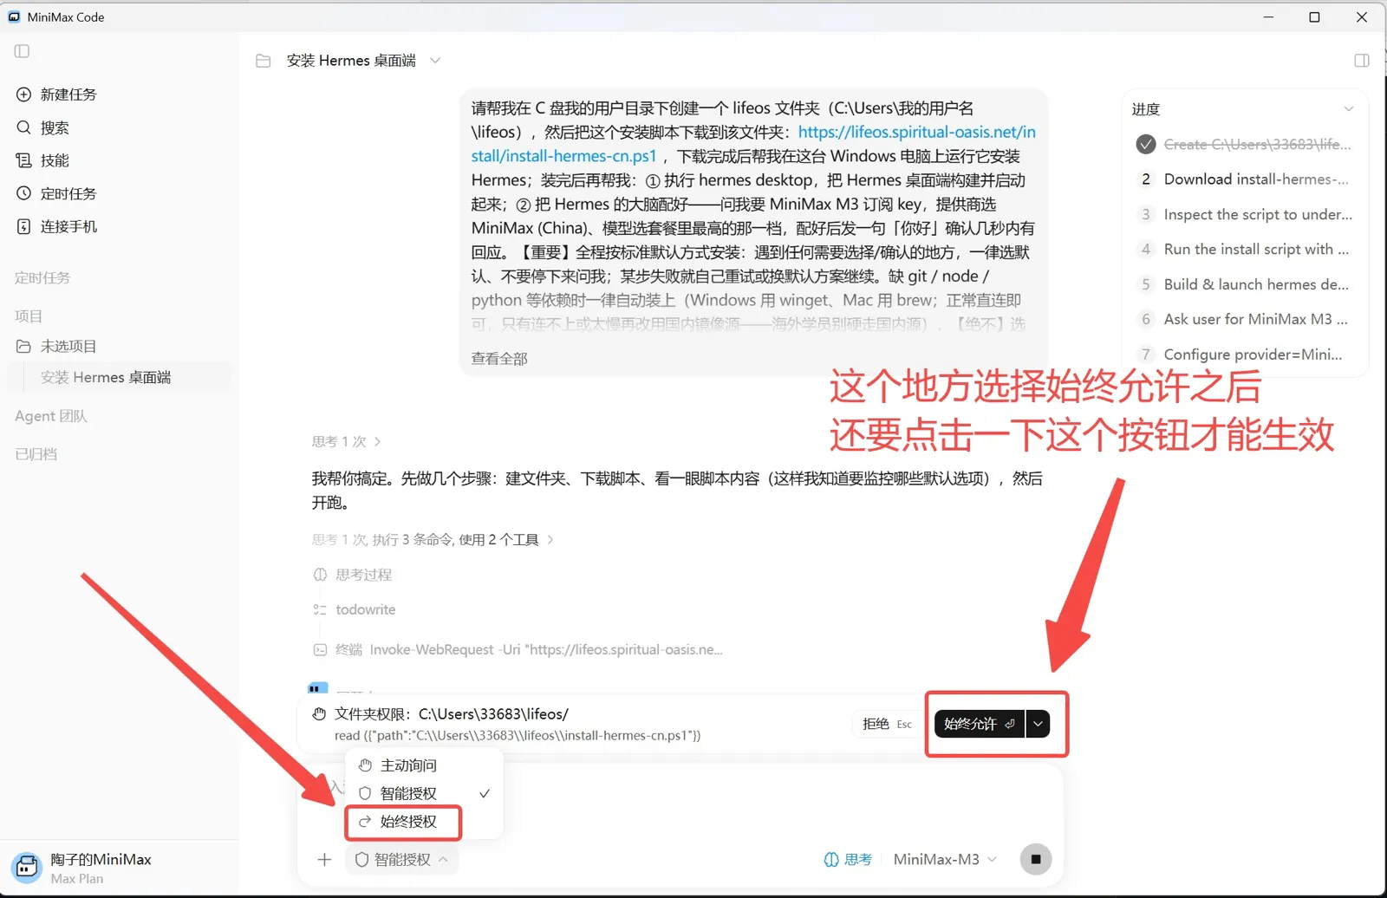Open 连接手机 in the sidebar

tap(68, 226)
